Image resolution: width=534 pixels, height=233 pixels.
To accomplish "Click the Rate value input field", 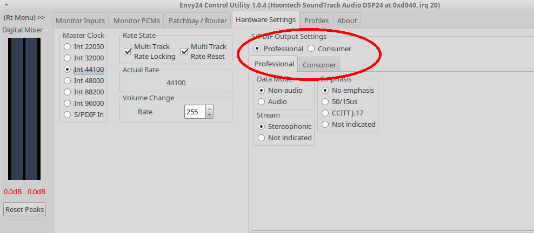I will click(x=193, y=112).
